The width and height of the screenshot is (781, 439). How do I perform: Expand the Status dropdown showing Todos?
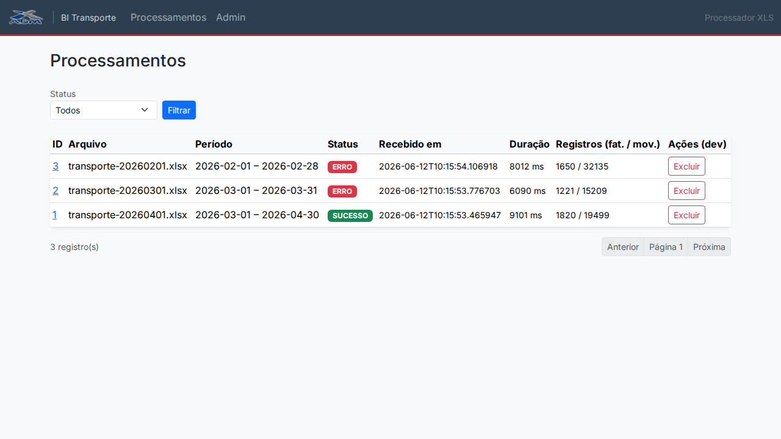point(104,110)
